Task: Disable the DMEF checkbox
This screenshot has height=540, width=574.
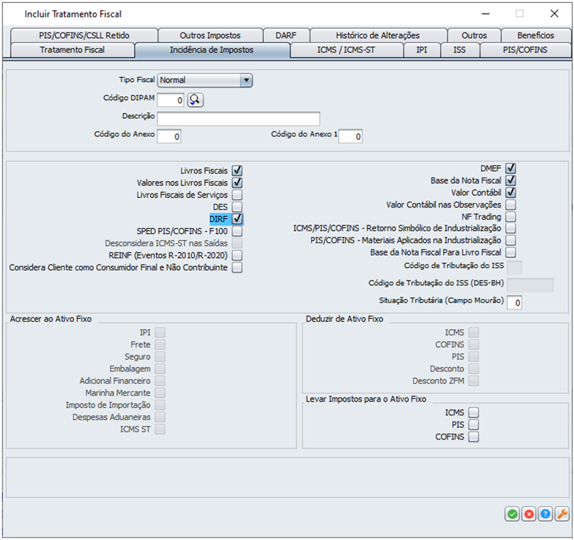Action: point(511,168)
